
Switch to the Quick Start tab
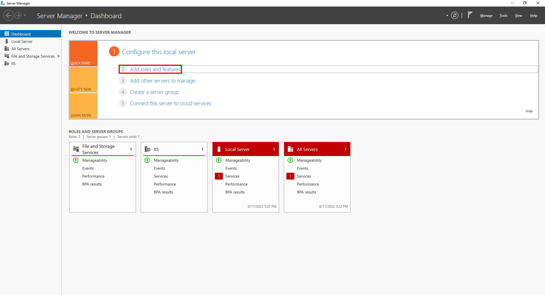pos(83,54)
